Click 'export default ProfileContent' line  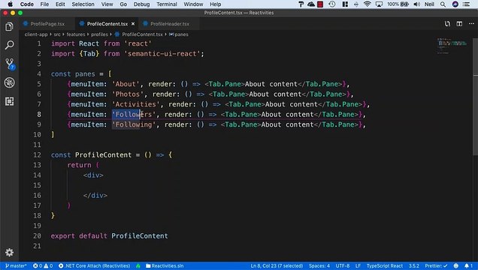pyautogui.click(x=109, y=235)
